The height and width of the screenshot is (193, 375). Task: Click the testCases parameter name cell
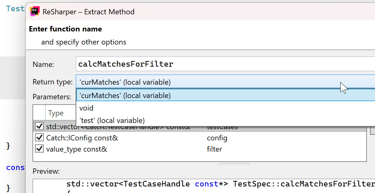coord(222,128)
